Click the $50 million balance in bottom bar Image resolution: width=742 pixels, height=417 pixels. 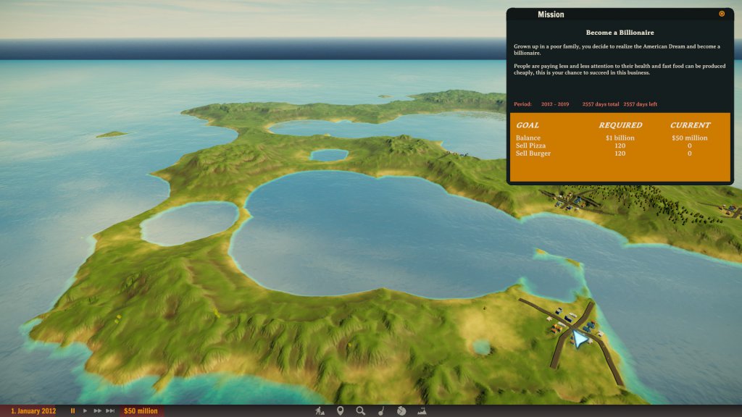coord(140,411)
